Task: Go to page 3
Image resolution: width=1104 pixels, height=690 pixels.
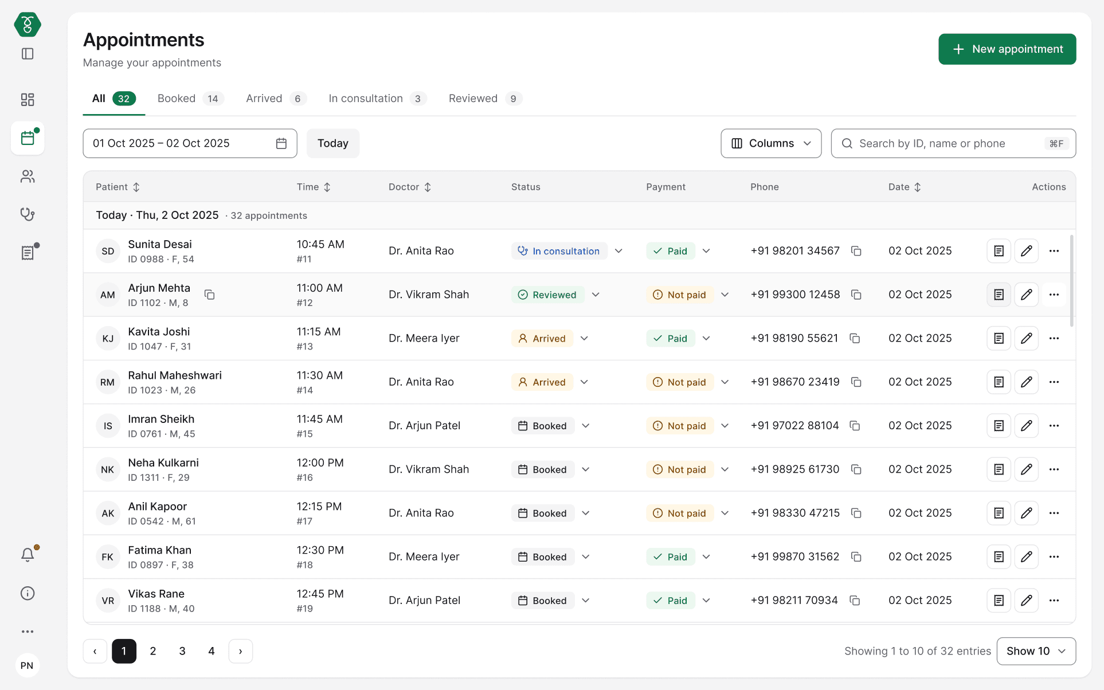Action: 182,651
